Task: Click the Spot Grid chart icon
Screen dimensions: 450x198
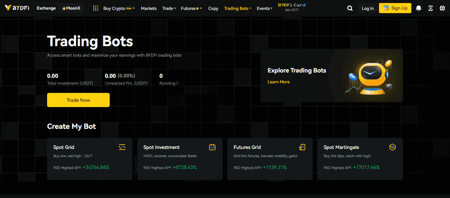Action: pyautogui.click(x=122, y=147)
